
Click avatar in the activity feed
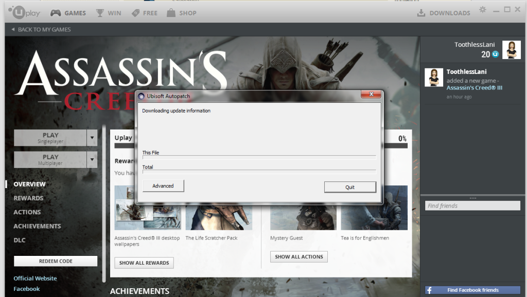click(x=434, y=77)
